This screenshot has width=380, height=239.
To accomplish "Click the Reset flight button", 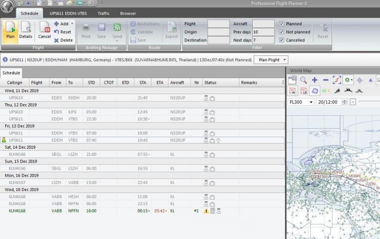I will [x=62, y=32].
